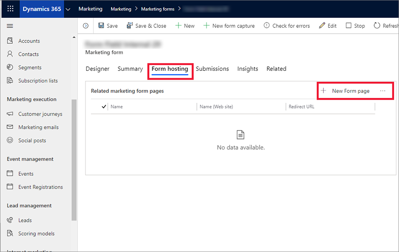Viewport: 399px width, 252px height.
Task: Sort by the Redirect URL column header
Action: tap(301, 107)
